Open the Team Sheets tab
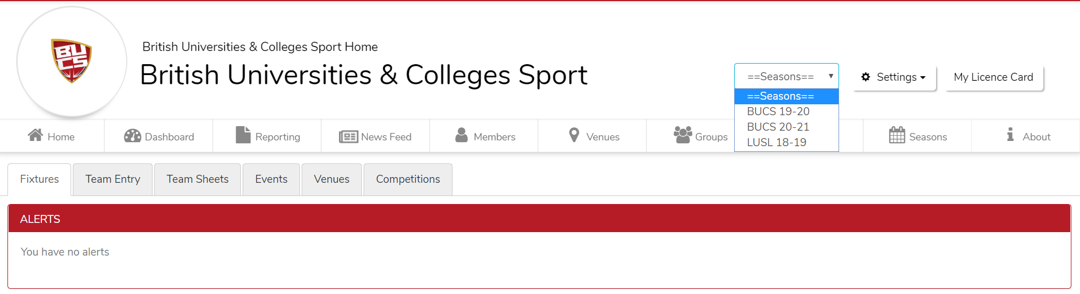Image resolution: width=1080 pixels, height=294 pixels. click(198, 179)
